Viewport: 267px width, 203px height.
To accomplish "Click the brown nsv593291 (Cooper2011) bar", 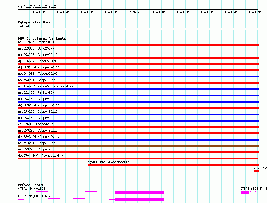I will point(138,146).
